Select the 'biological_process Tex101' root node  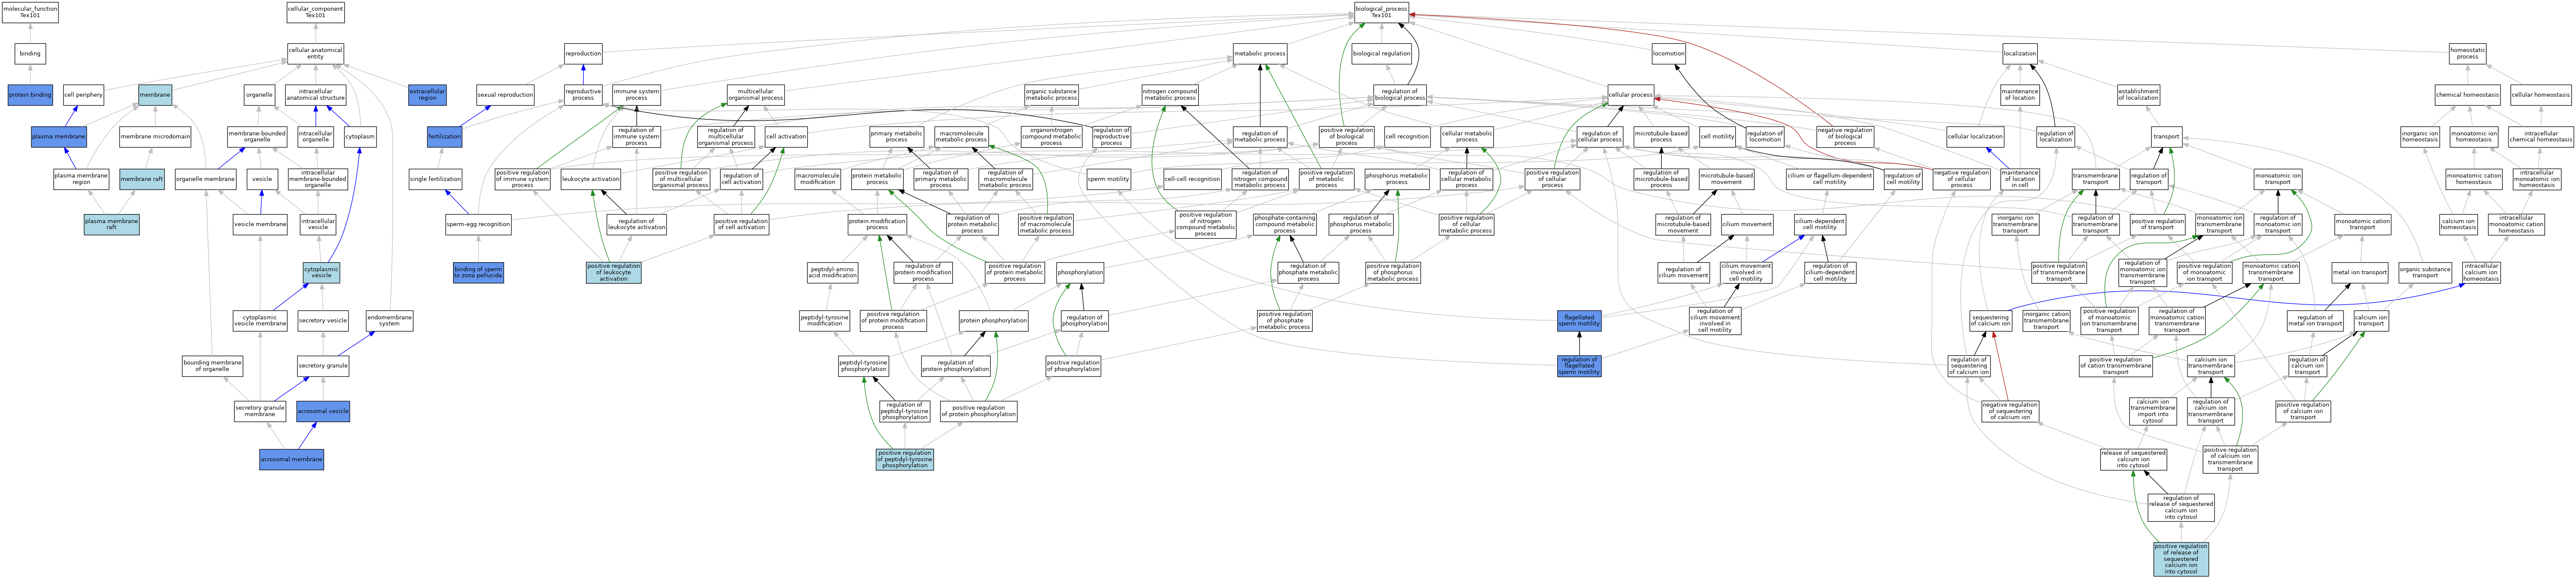(x=1381, y=12)
